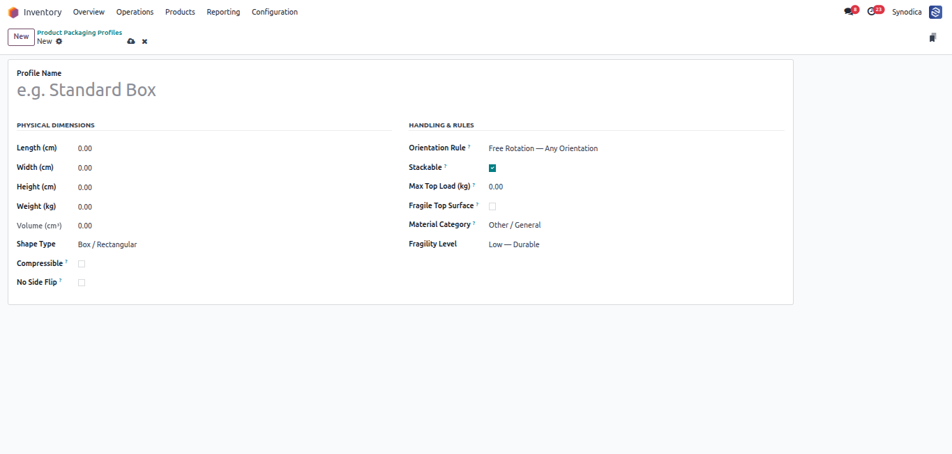Open the Operations menu
This screenshot has height=454, width=952.
[135, 12]
